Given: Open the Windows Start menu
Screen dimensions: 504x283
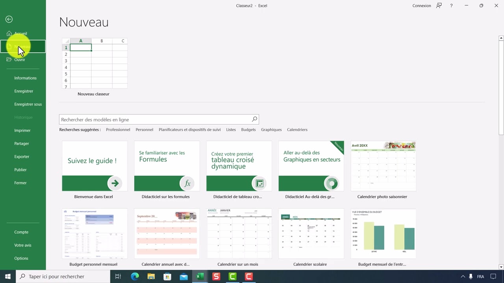Looking at the screenshot, I should [x=8, y=276].
